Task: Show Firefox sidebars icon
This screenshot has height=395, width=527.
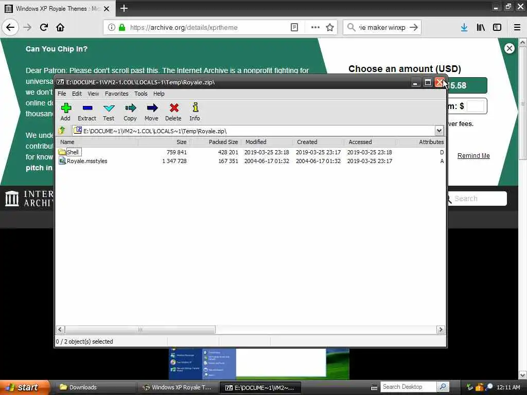Action: pos(497,28)
